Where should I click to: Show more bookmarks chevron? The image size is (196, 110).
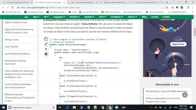point(193,12)
